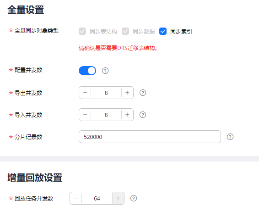The height and width of the screenshot is (217, 259).
Task: Increase 导入并发数 with plus button
Action: [127, 115]
